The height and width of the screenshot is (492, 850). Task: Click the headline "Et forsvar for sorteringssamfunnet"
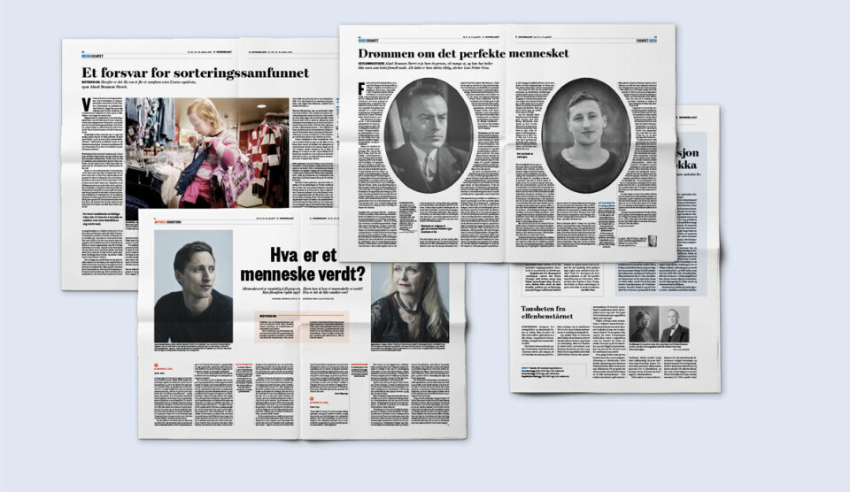[x=195, y=73]
